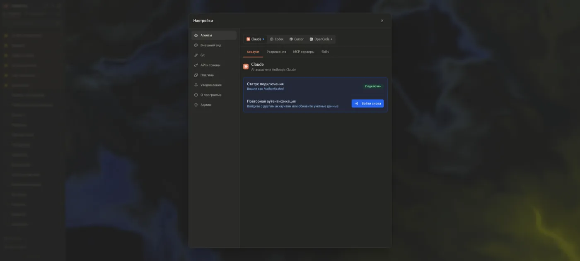580x261 pixels.
Task: Open the О программе section
Action: pyautogui.click(x=214, y=95)
